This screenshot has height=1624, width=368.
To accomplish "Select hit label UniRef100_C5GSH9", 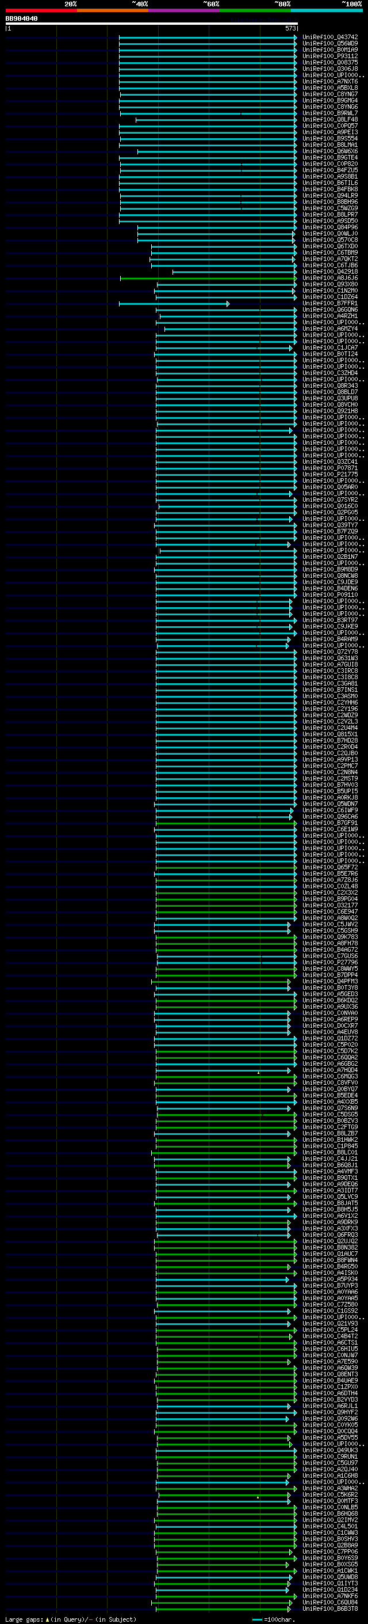I will (330, 930).
